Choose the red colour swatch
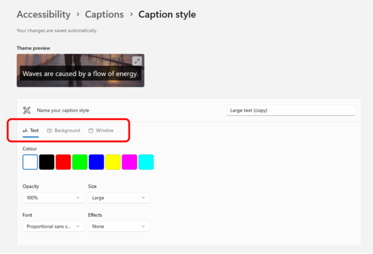 (63, 162)
